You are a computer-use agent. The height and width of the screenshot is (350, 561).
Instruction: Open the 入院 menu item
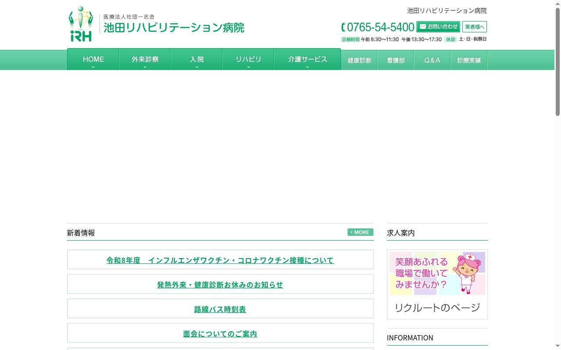[196, 59]
